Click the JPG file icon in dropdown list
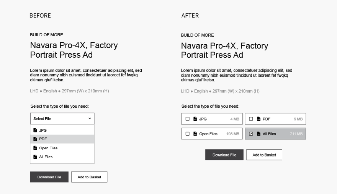 pyautogui.click(x=35, y=130)
